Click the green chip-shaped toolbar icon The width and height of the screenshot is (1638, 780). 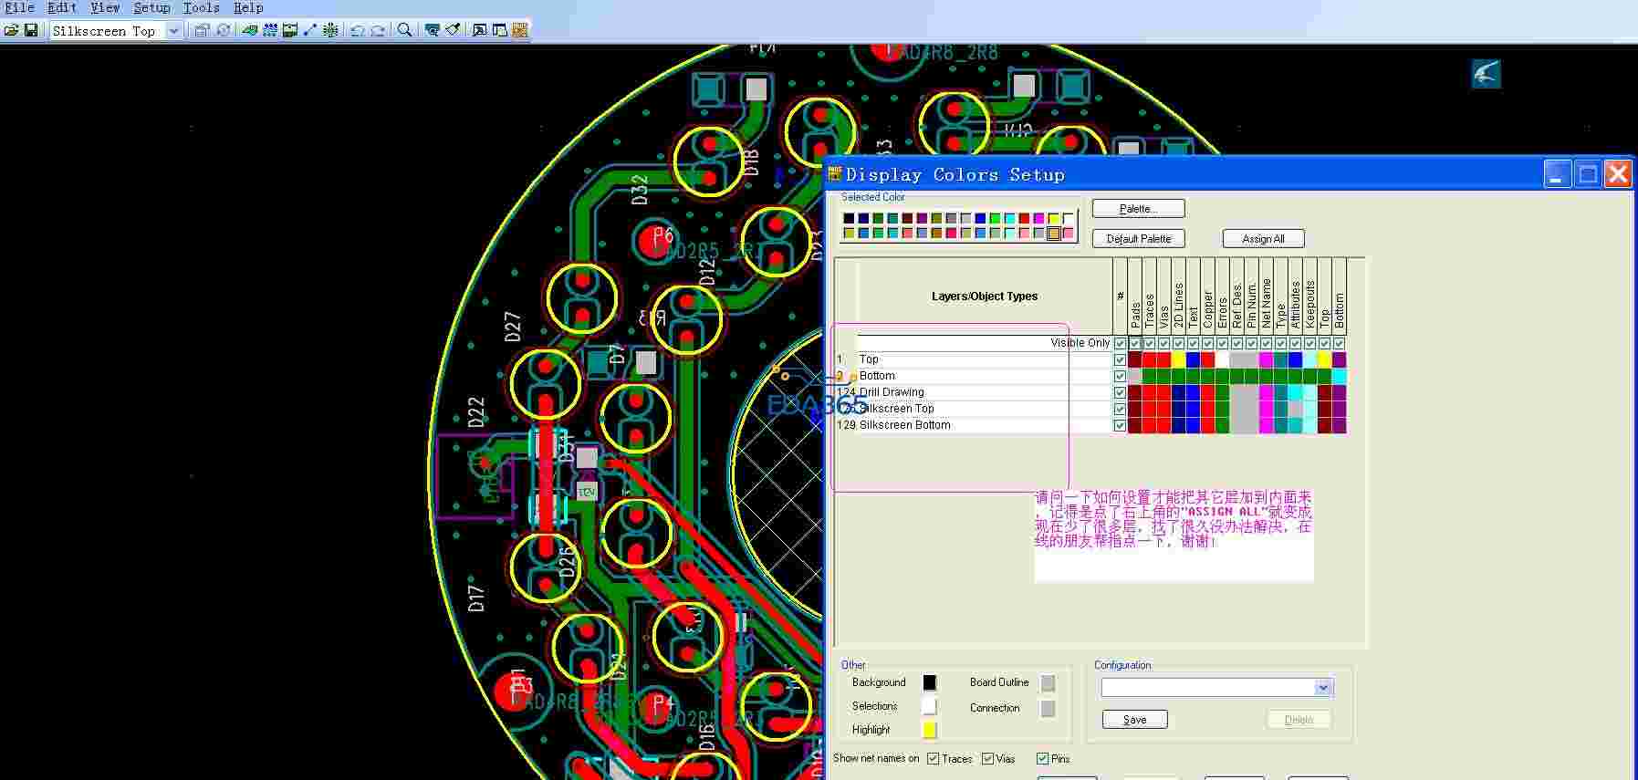[330, 30]
